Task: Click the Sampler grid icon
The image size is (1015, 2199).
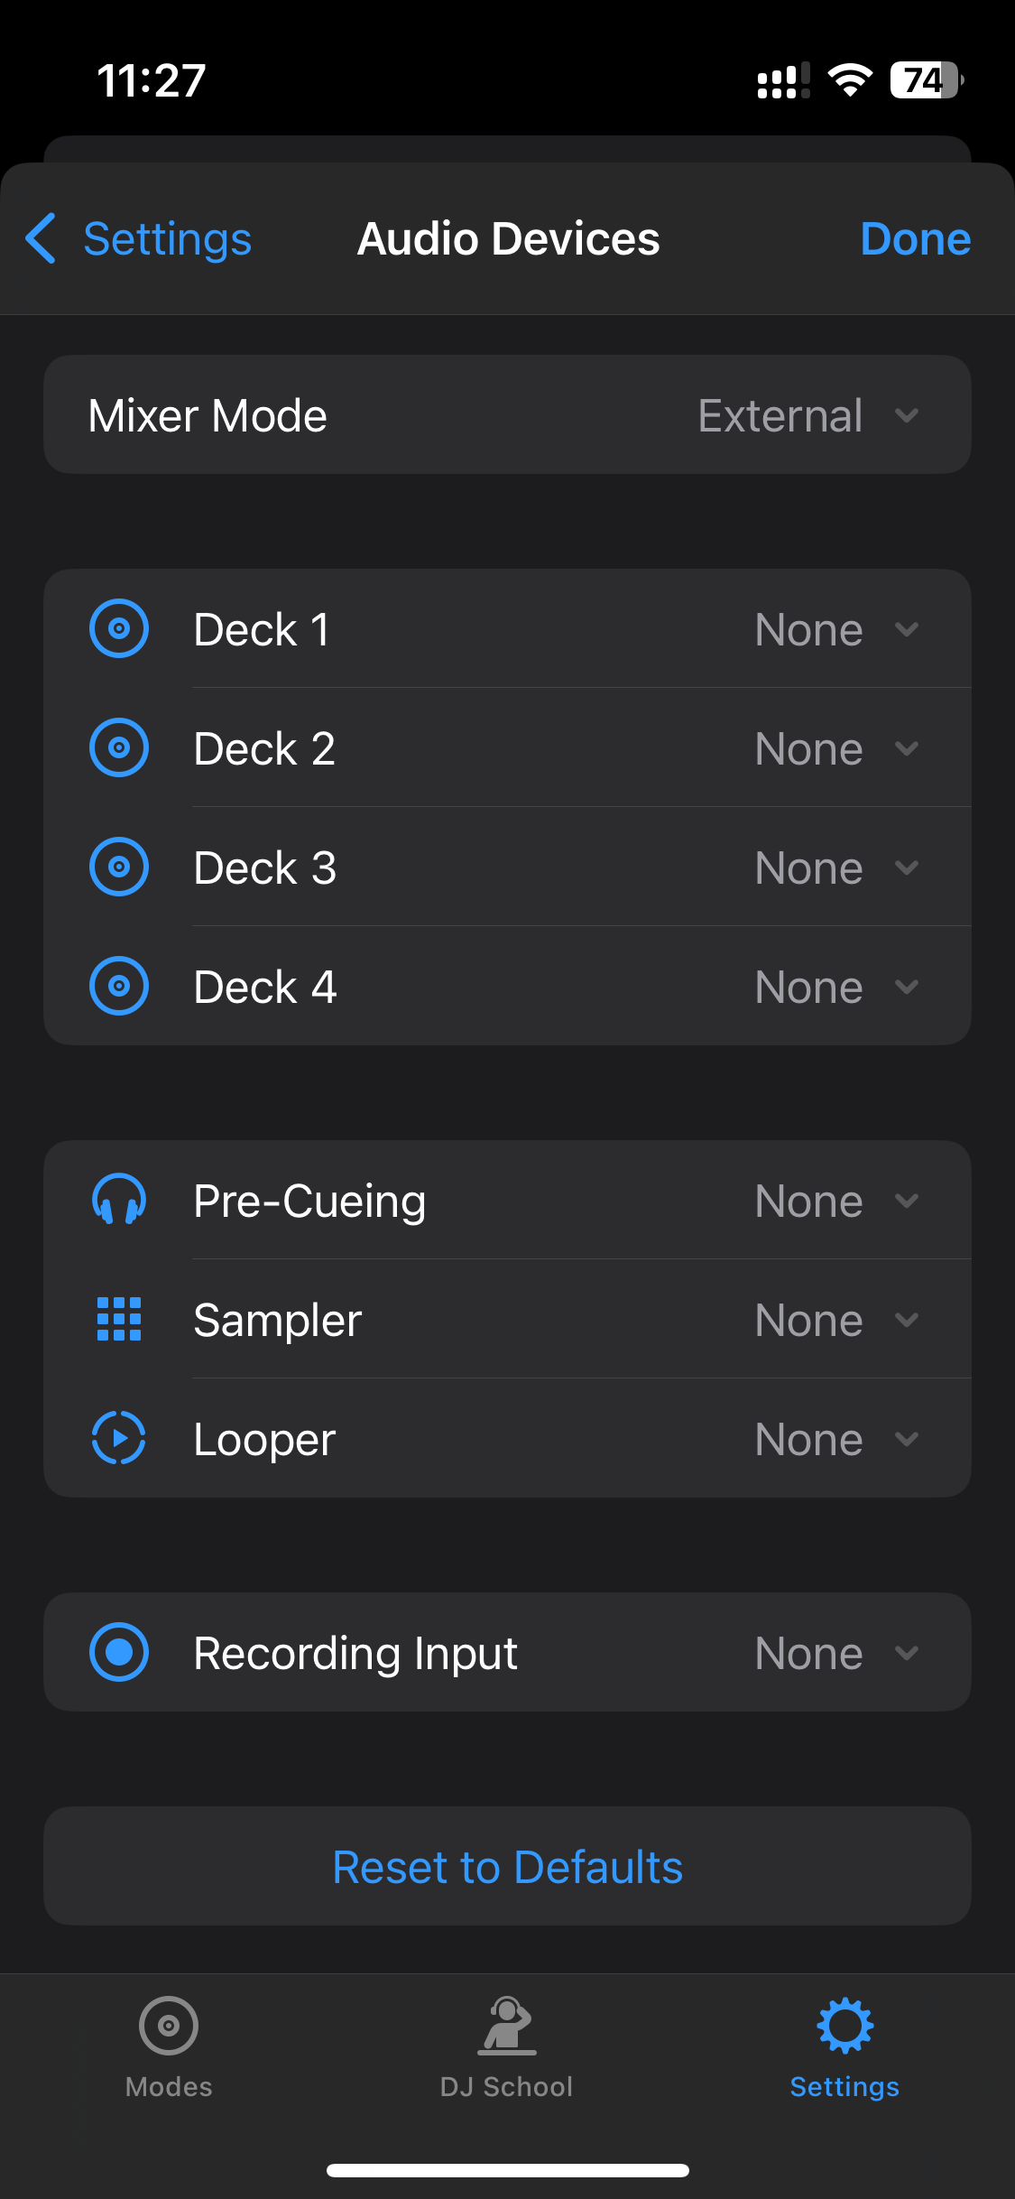Action: [x=118, y=1319]
